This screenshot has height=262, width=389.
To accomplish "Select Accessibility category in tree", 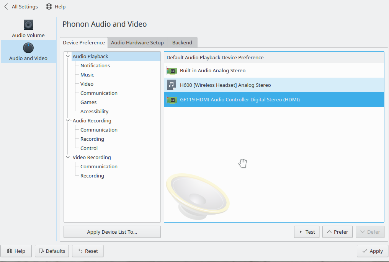I will pos(94,111).
